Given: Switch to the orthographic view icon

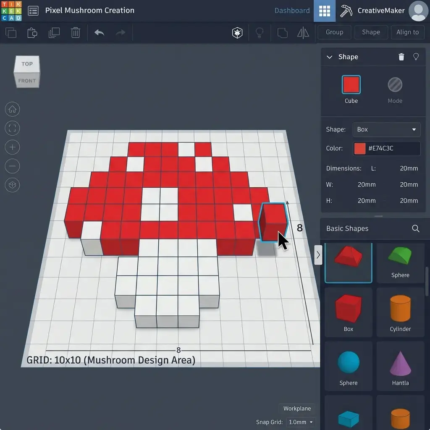Looking at the screenshot, I should coord(12,185).
